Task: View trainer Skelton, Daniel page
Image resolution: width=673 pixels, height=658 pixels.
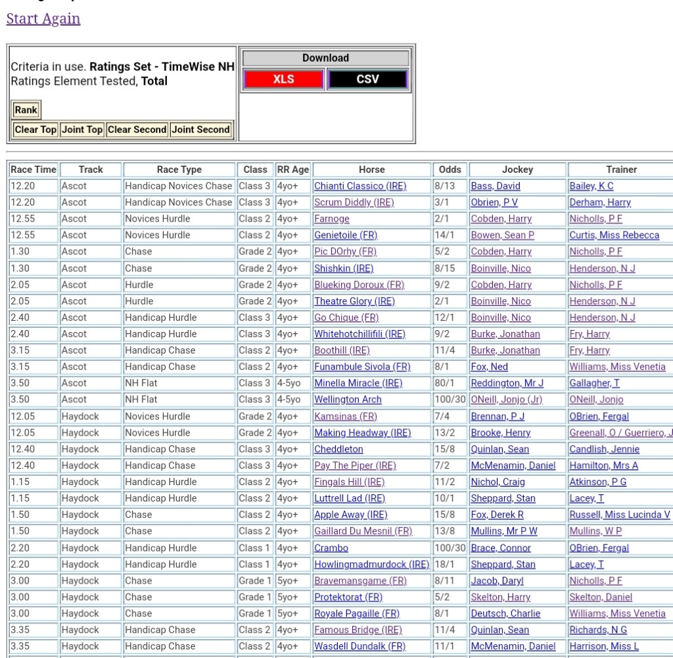Action: point(601,597)
